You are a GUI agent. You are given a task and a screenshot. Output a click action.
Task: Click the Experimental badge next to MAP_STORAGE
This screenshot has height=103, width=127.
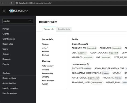pyautogui.click(x=93, y=78)
